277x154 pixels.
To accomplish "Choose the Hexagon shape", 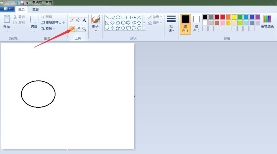I will (x=123, y=23).
